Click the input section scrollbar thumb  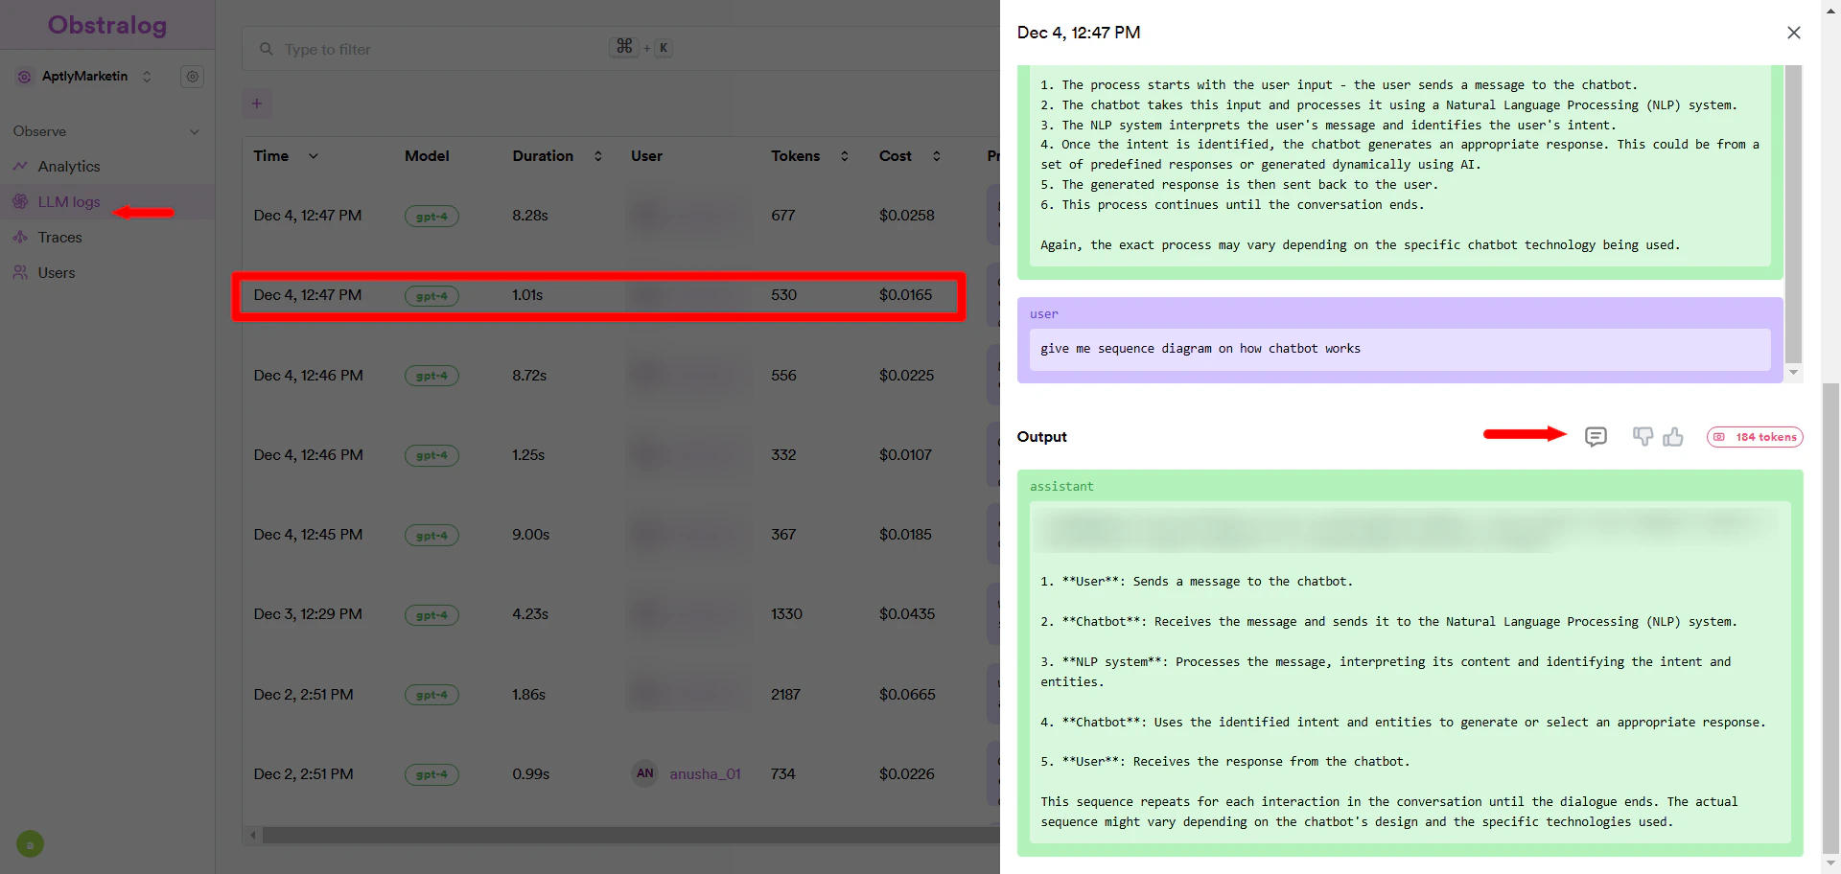point(1794,215)
